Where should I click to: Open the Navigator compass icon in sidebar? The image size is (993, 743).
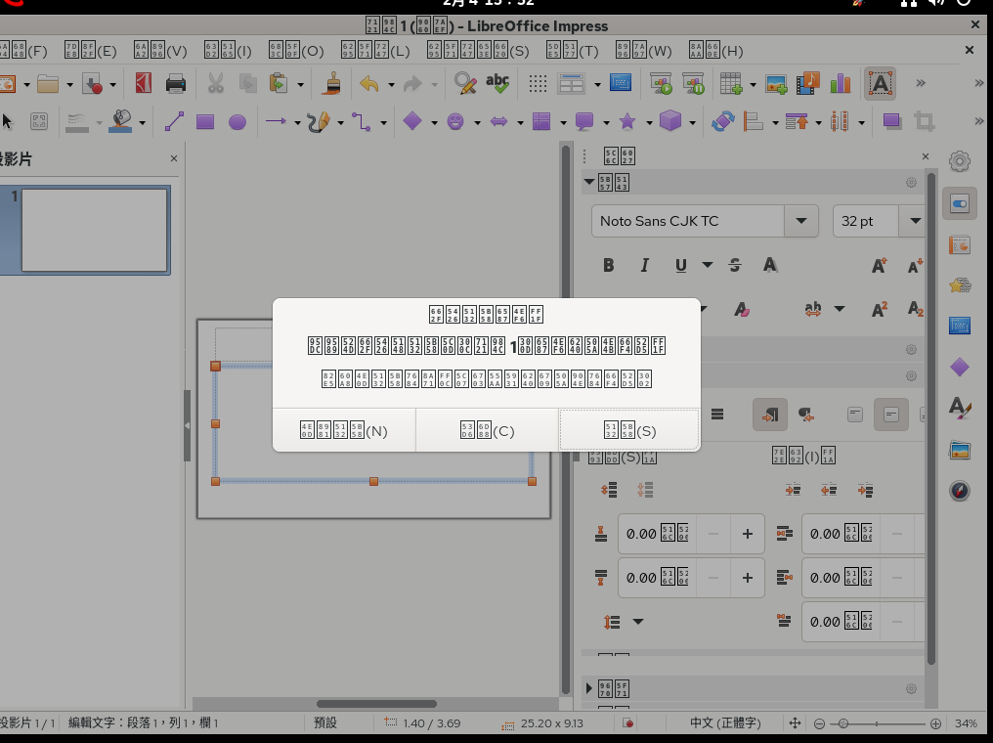coord(960,491)
